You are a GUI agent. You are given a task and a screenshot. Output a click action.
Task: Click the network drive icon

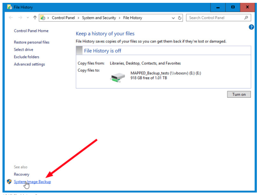117,77
